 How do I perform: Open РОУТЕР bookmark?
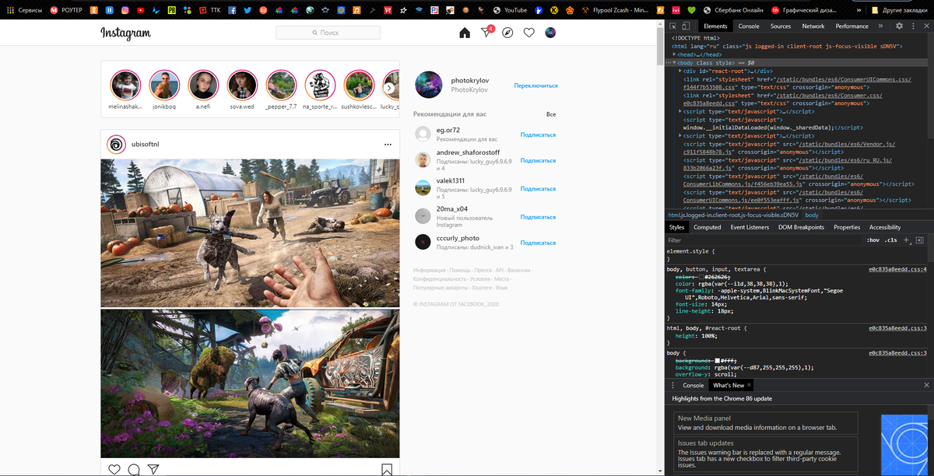point(65,10)
